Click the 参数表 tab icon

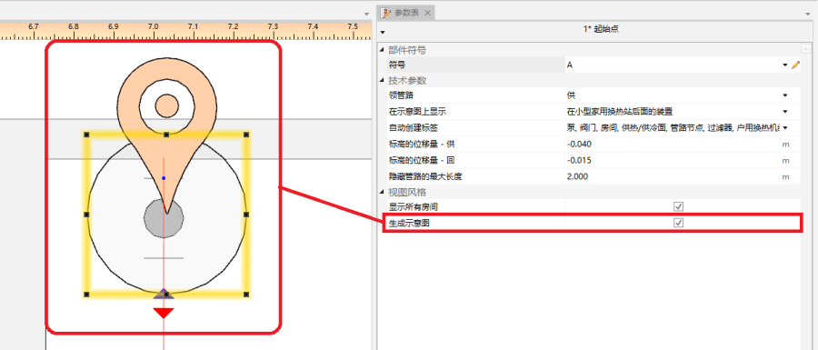pos(386,13)
